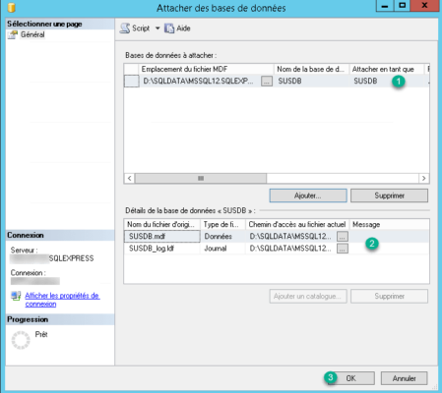Browse path ellipsis for SUSDB.mdf
The width and height of the screenshot is (442, 393).
pos(343,236)
